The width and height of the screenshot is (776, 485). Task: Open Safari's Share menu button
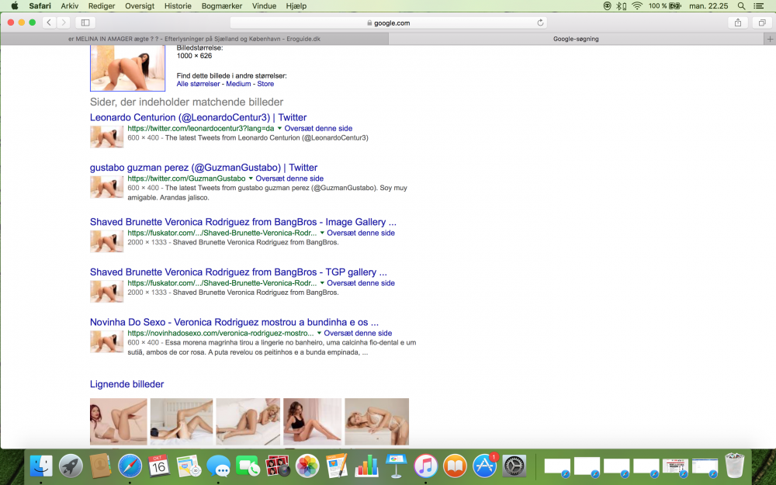point(738,23)
